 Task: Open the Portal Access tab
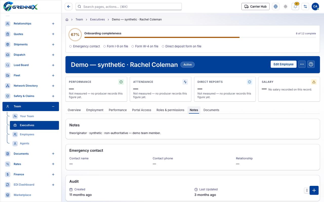tap(141, 110)
